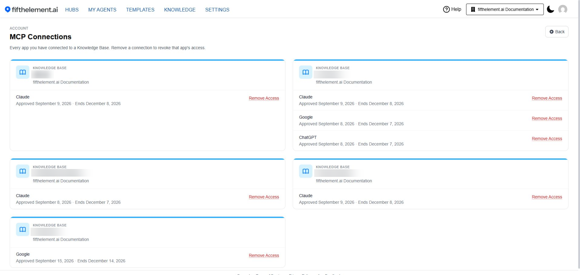Click the 'Every app you have connected' description
This screenshot has height=275, width=580.
click(x=108, y=48)
